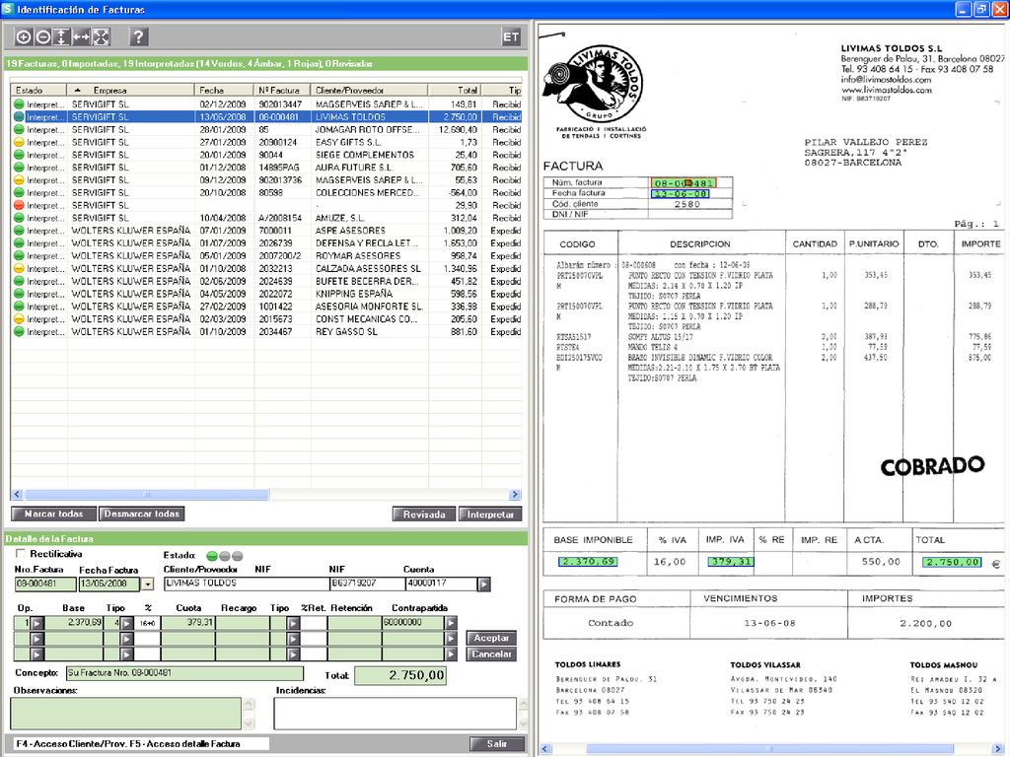Zoom in with the plus magnifier icon

(24, 37)
